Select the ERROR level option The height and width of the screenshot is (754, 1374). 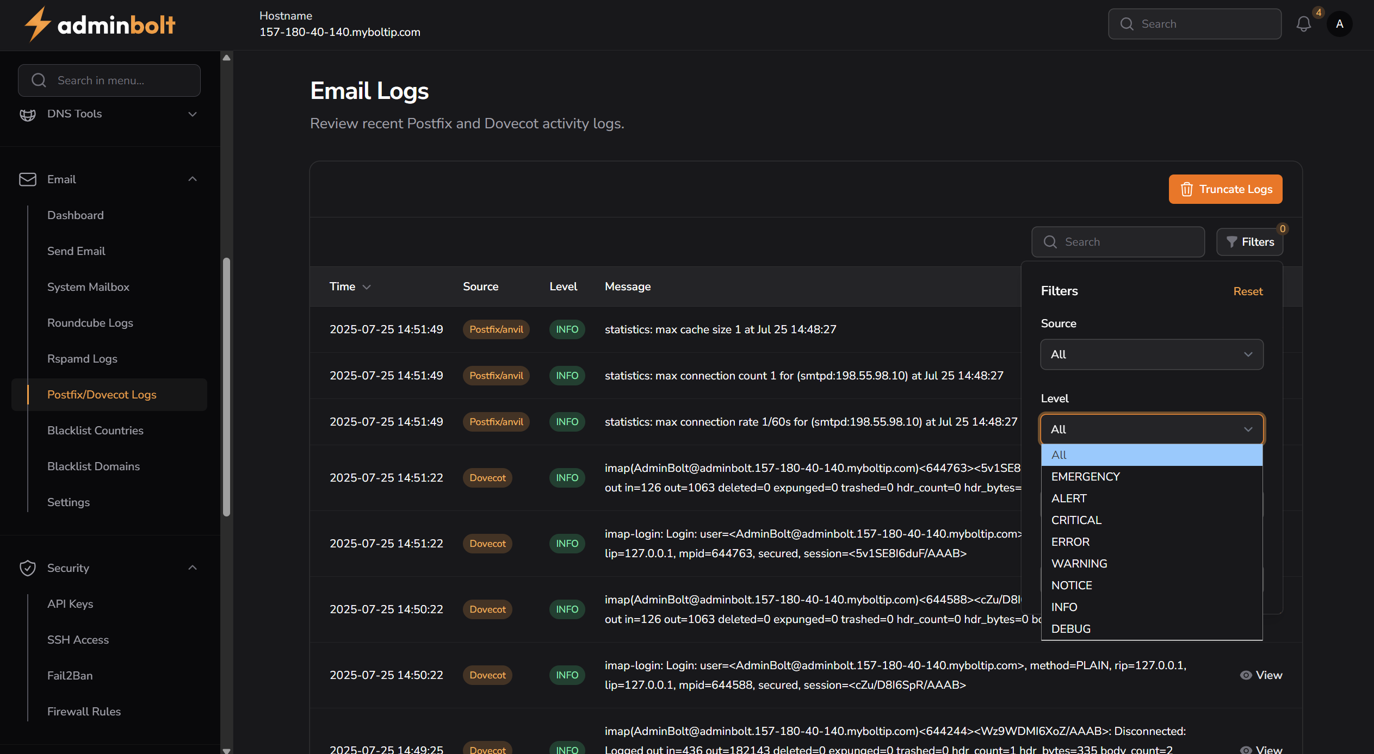coord(1070,542)
